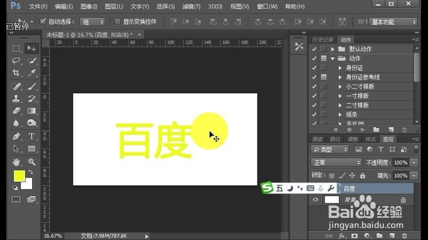This screenshot has height=240, width=428.
Task: Open the foreground yellow color picker
Action: tap(19, 176)
